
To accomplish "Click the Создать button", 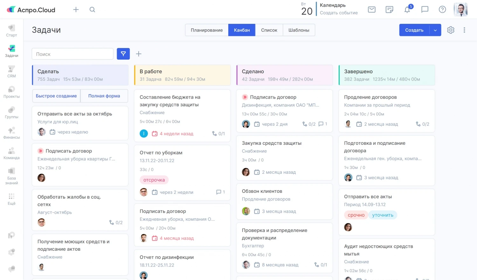I will pos(414,30).
